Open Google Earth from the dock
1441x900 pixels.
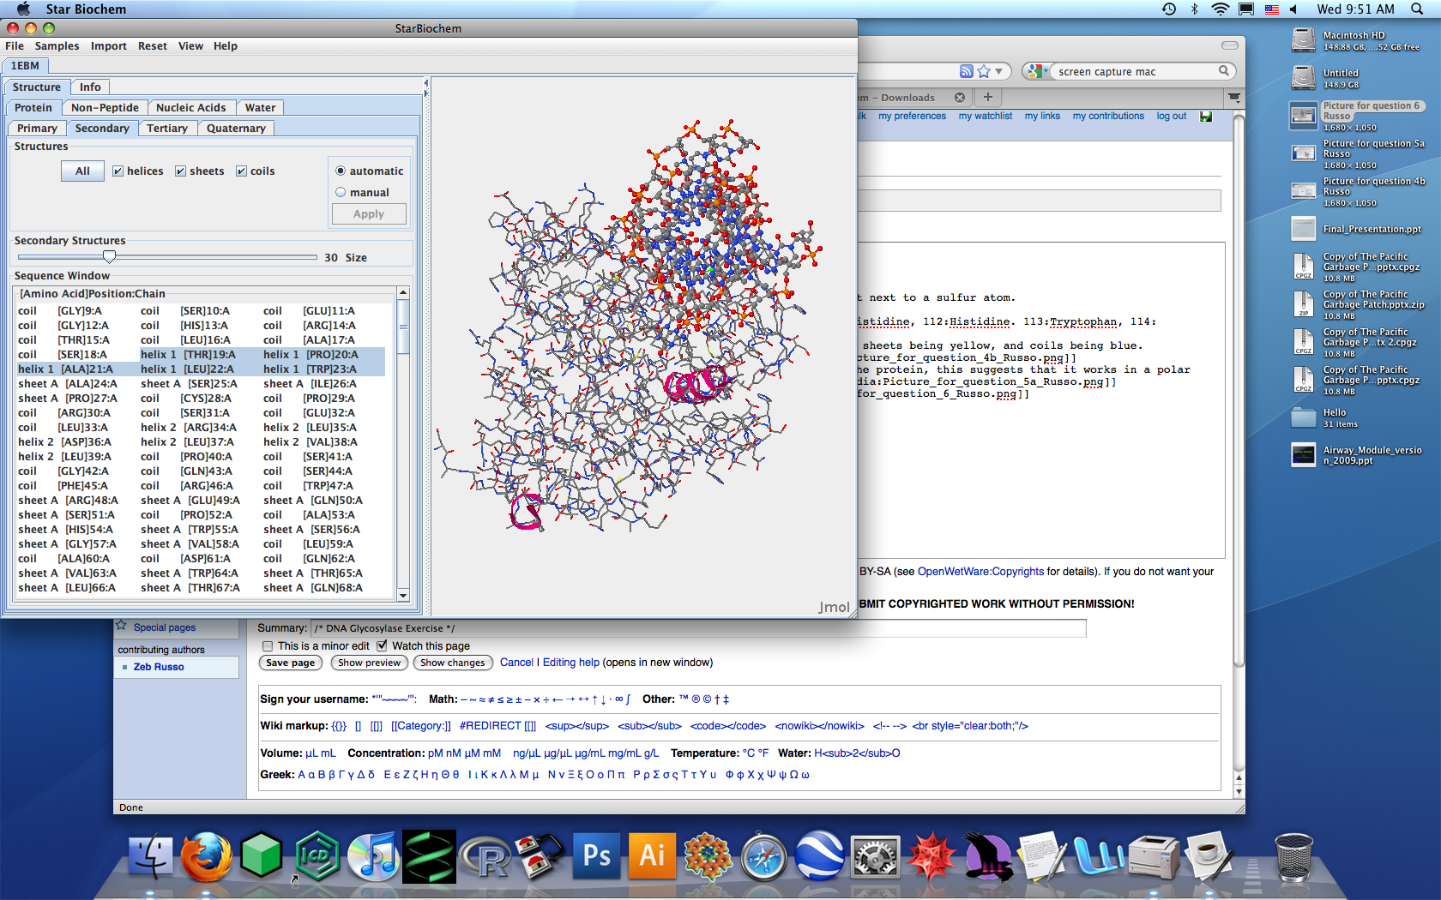click(x=819, y=856)
